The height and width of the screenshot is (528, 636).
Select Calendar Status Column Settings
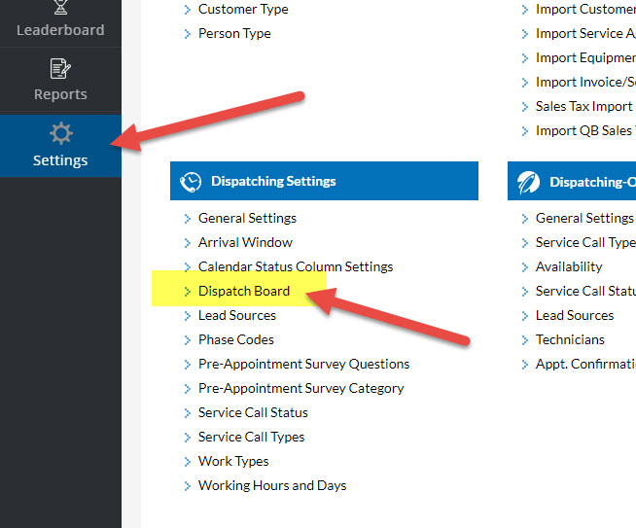[296, 266]
